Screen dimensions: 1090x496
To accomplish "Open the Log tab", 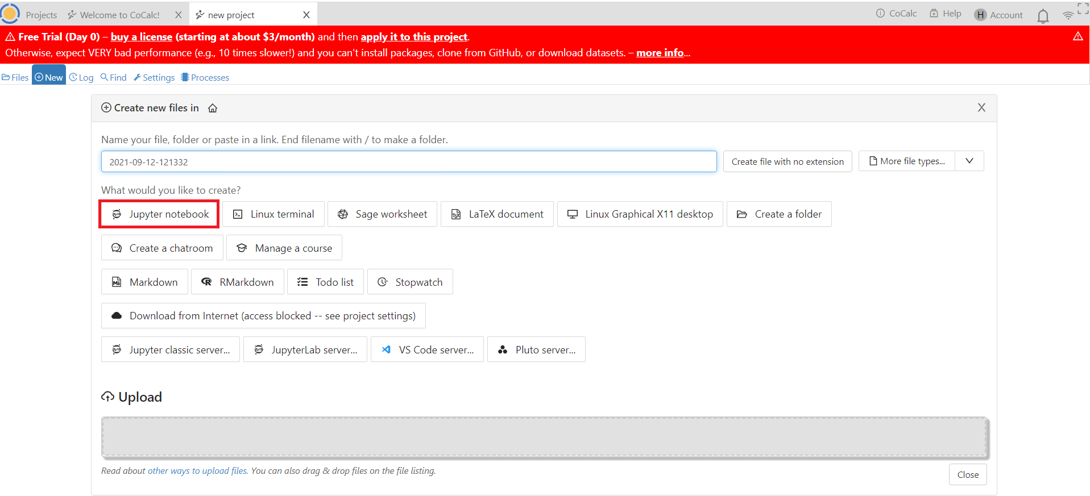I will (x=81, y=77).
